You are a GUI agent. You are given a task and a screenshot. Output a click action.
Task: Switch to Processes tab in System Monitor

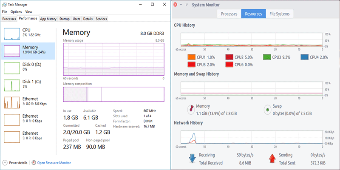[229, 14]
